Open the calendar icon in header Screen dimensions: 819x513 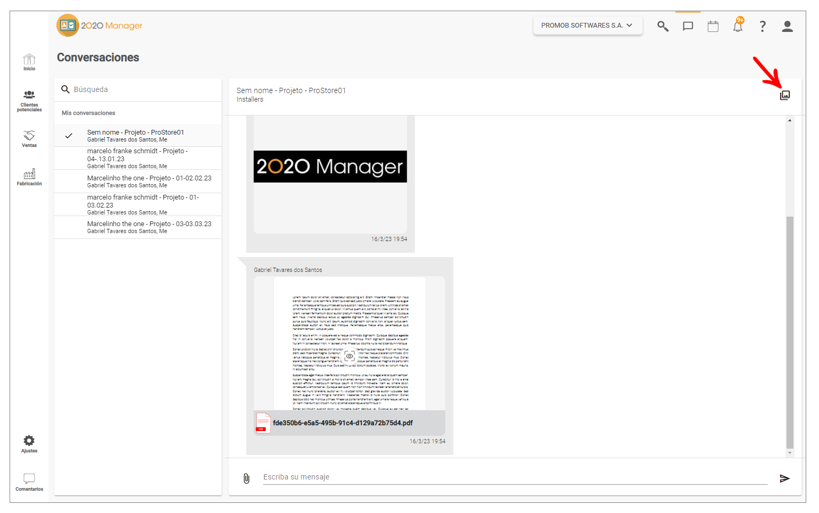point(713,26)
